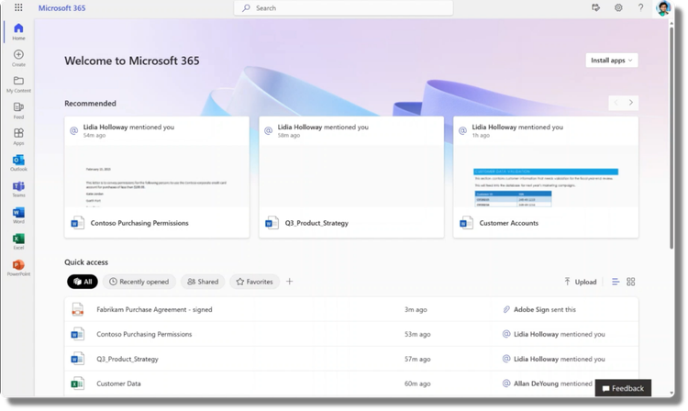Switch Quick access to list view
This screenshot has width=688, height=411.
click(x=616, y=282)
